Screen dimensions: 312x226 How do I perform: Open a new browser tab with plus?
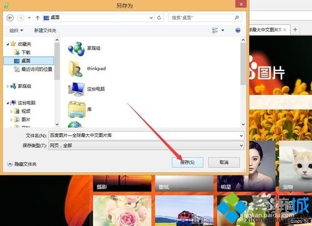[x=295, y=30]
